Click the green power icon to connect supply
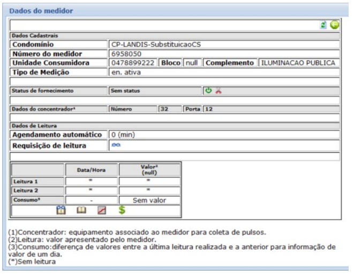Viewport: 354px width, 274px height. coord(208,90)
